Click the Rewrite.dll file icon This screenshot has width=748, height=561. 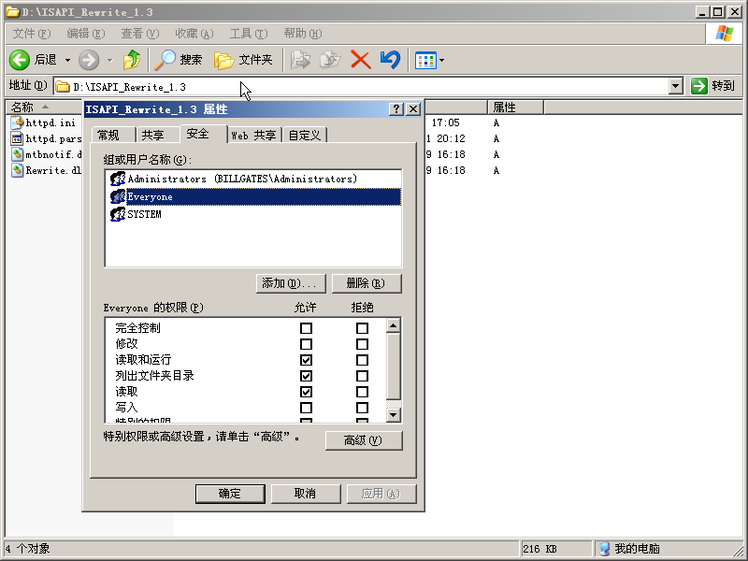coord(17,170)
